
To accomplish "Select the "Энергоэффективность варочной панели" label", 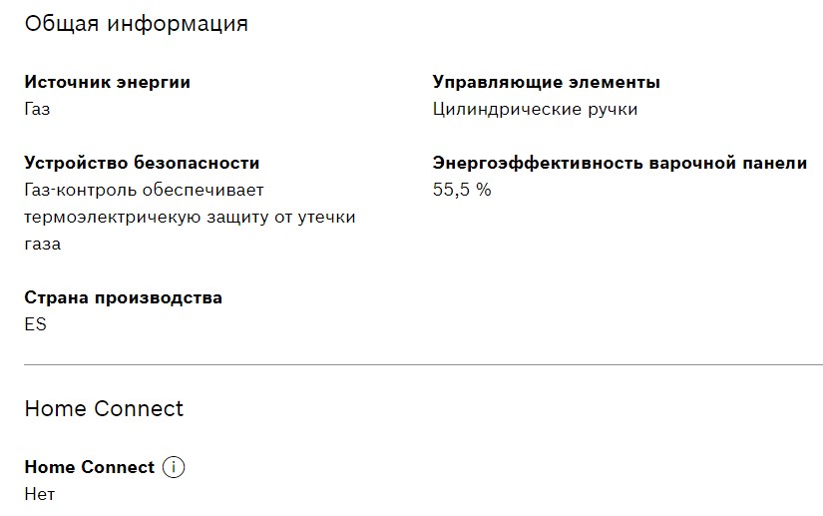I will tap(619, 163).
